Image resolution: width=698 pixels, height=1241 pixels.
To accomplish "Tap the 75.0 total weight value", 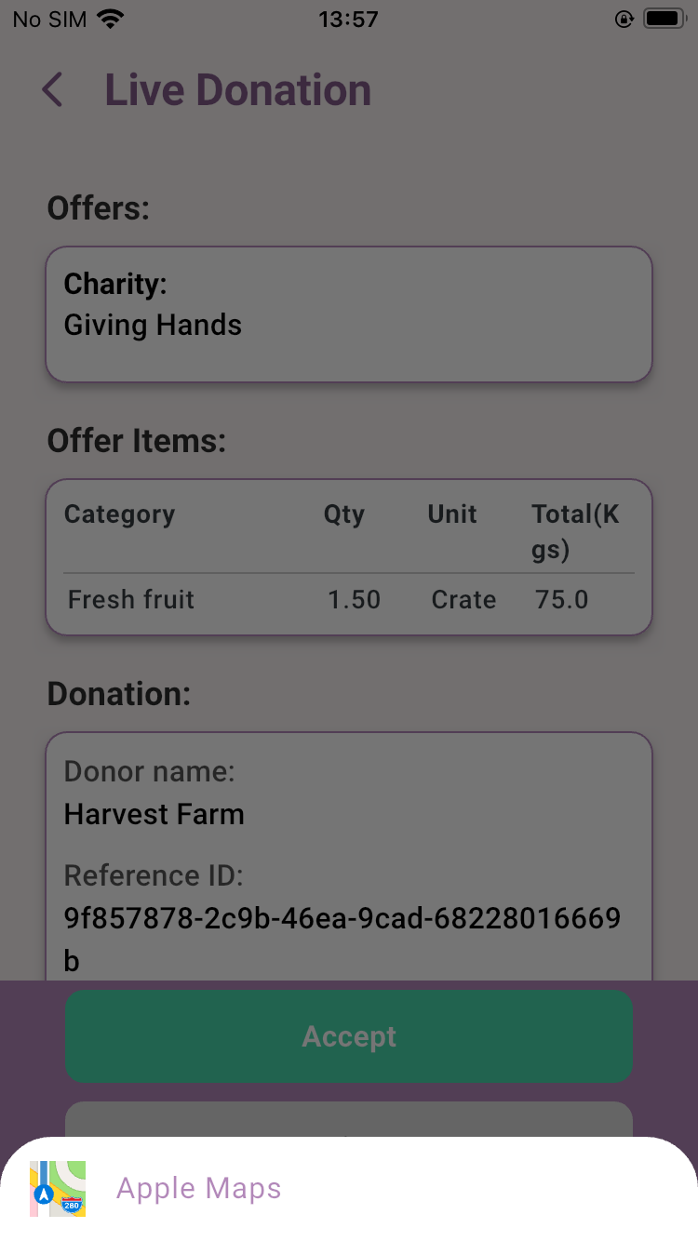I will tap(562, 599).
